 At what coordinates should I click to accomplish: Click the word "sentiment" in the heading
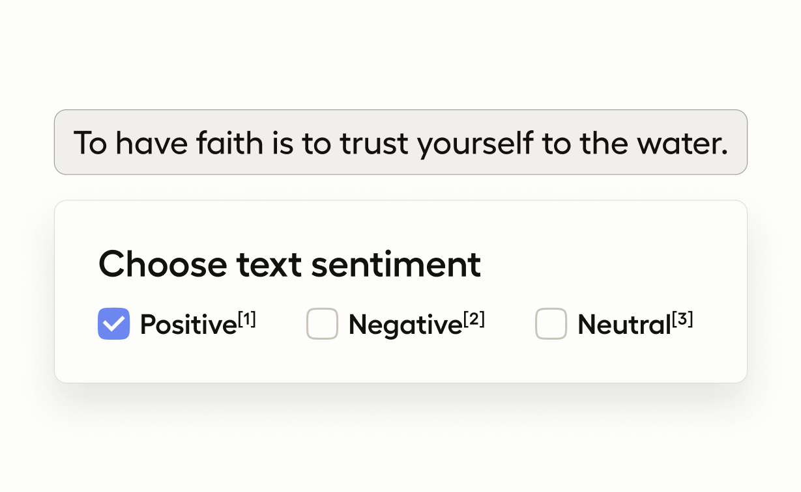(x=396, y=264)
